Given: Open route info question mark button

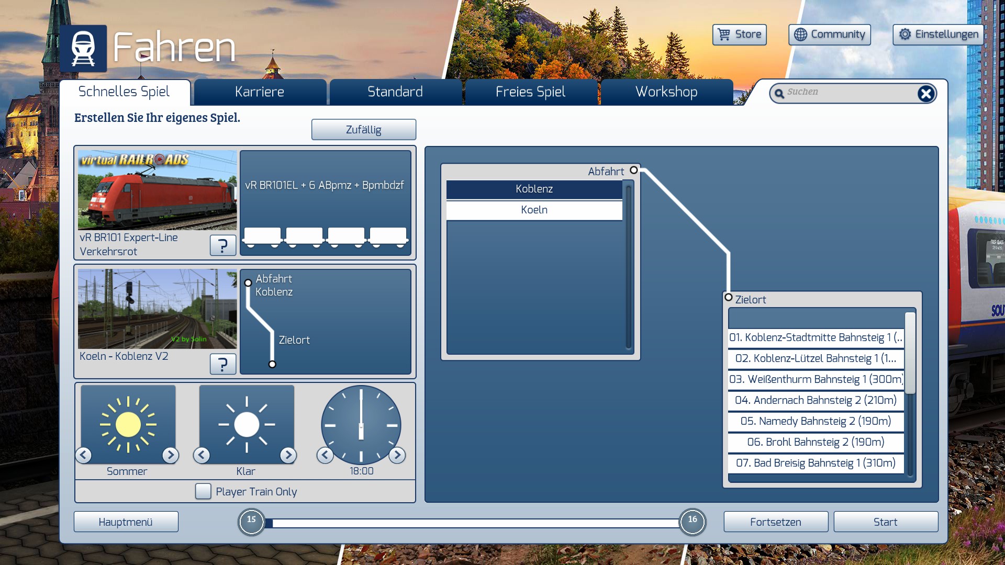Looking at the screenshot, I should (222, 364).
